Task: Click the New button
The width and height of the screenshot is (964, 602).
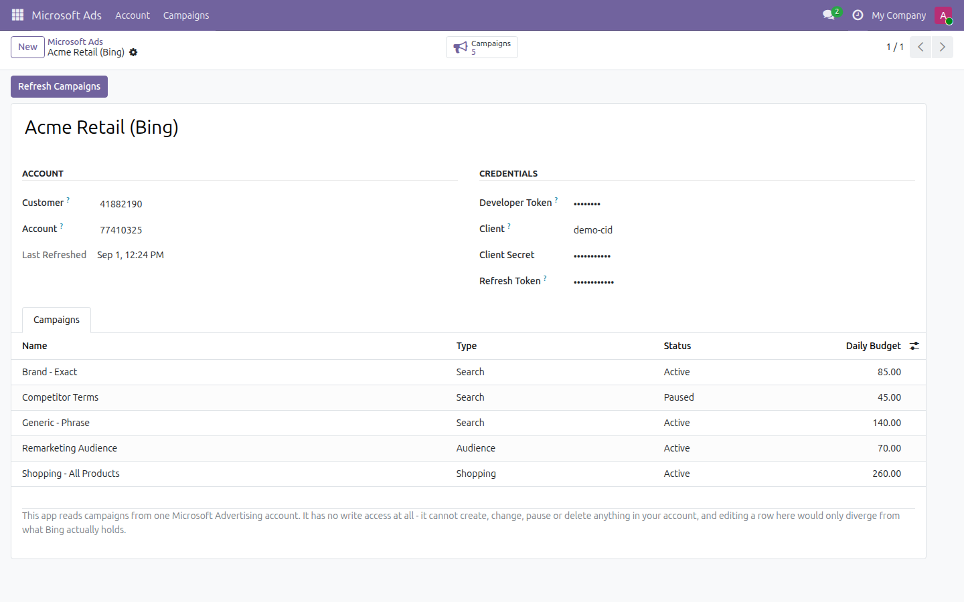Action: tap(27, 47)
